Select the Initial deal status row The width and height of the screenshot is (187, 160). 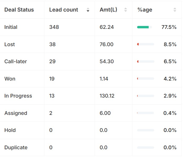(x=11, y=27)
